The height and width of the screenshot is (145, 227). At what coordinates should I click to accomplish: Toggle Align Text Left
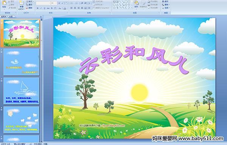click(x=72, y=8)
